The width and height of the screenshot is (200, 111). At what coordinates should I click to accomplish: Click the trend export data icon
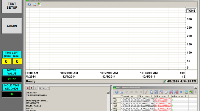pos(39,4)
